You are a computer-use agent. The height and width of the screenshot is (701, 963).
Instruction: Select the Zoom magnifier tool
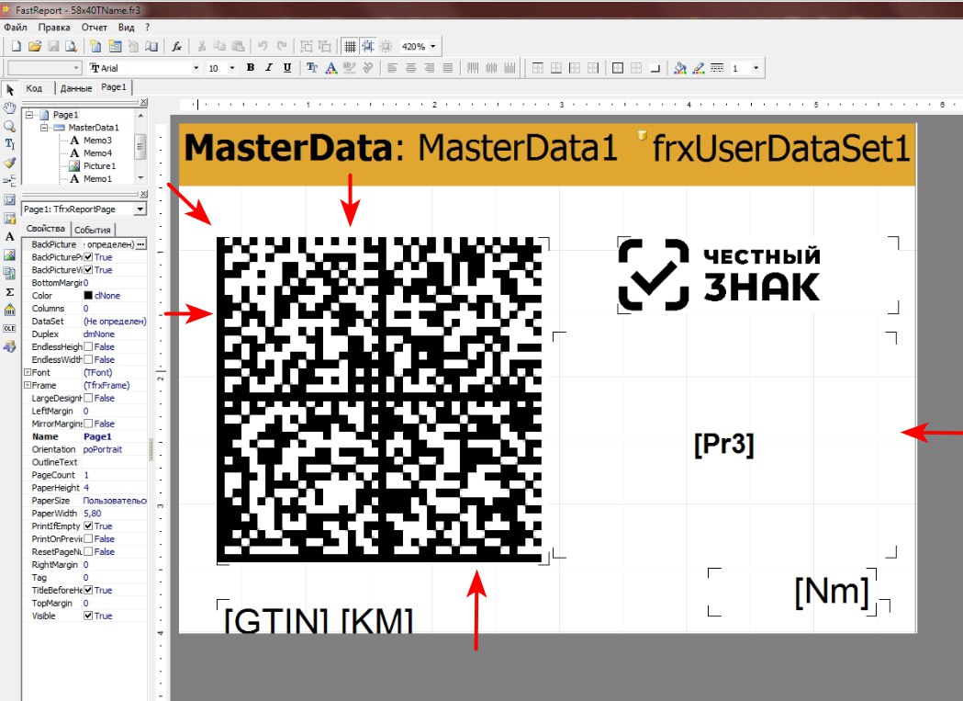[9, 127]
